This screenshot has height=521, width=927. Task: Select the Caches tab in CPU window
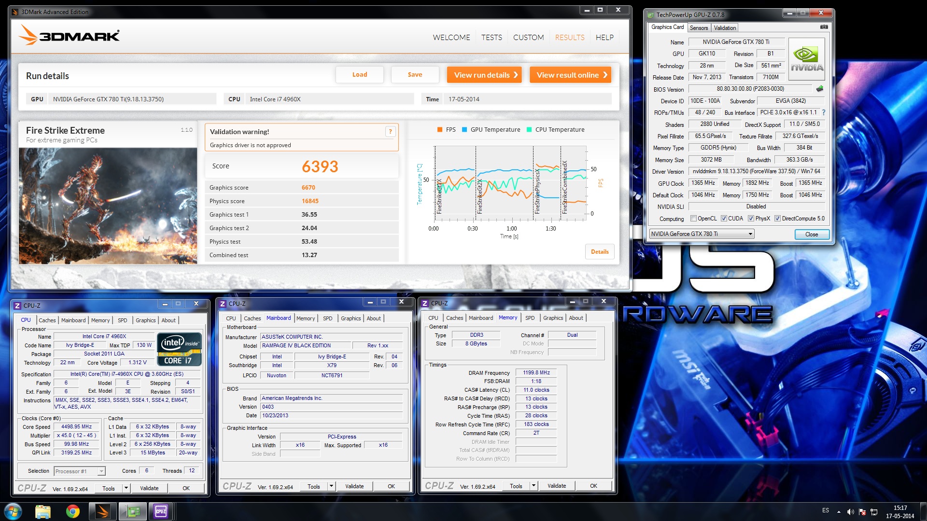click(x=47, y=320)
